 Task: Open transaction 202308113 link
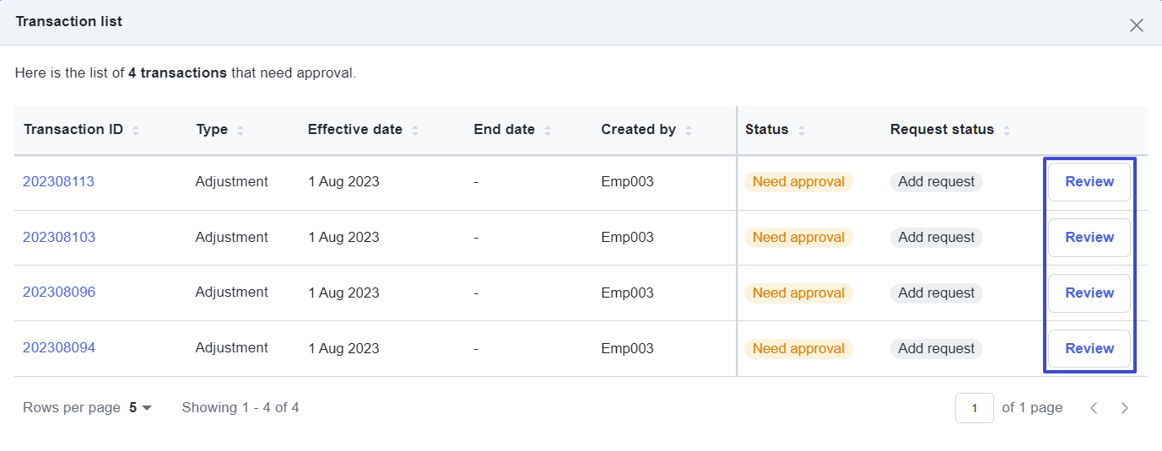coord(58,181)
